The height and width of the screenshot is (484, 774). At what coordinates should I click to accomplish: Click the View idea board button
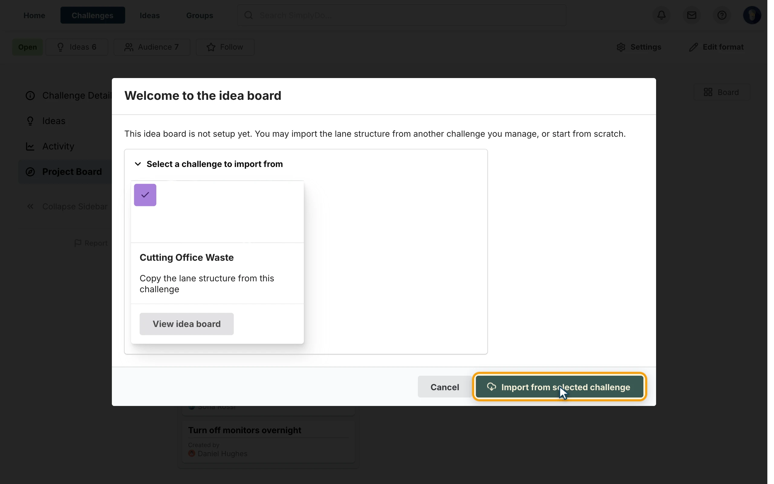pos(187,324)
